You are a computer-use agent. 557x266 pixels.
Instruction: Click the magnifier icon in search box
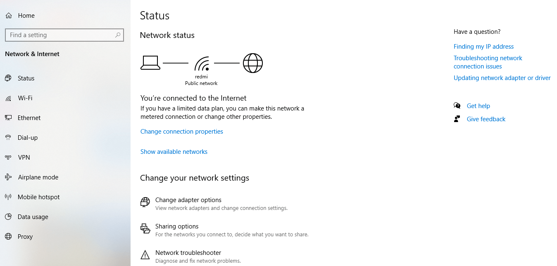(x=118, y=35)
